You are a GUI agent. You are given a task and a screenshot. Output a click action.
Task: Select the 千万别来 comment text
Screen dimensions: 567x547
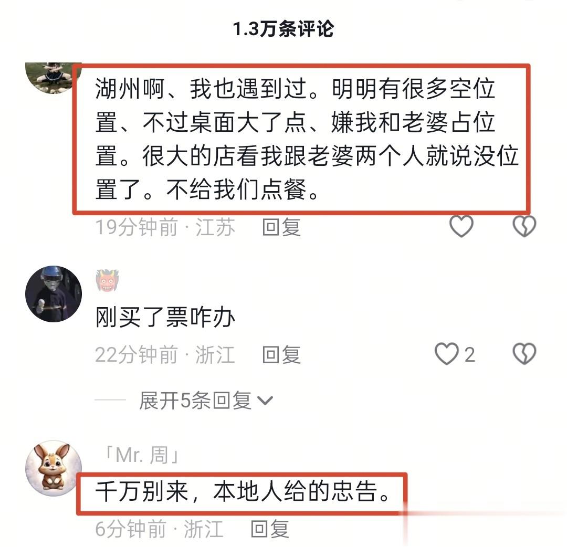point(243,492)
